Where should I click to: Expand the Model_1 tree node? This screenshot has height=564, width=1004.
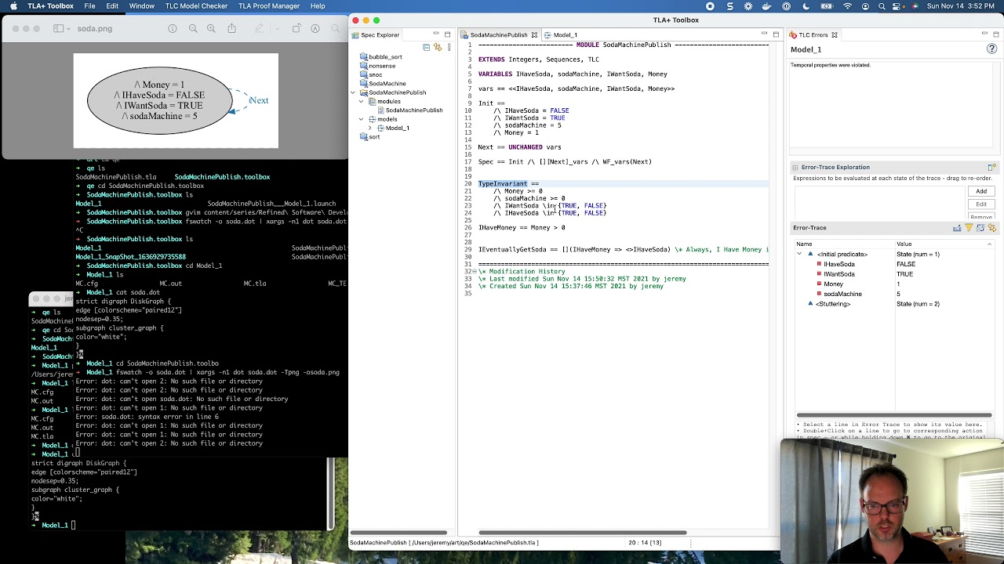click(x=370, y=128)
